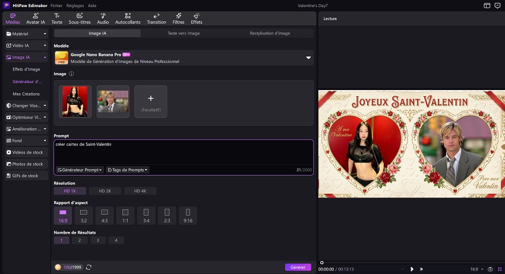This screenshot has height=274, width=505.
Task: Open the Fichier menu
Action: [57, 5]
